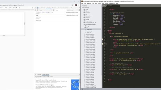Open the drawer three-dot menu
161x90 pixels.
click(x=35, y=74)
